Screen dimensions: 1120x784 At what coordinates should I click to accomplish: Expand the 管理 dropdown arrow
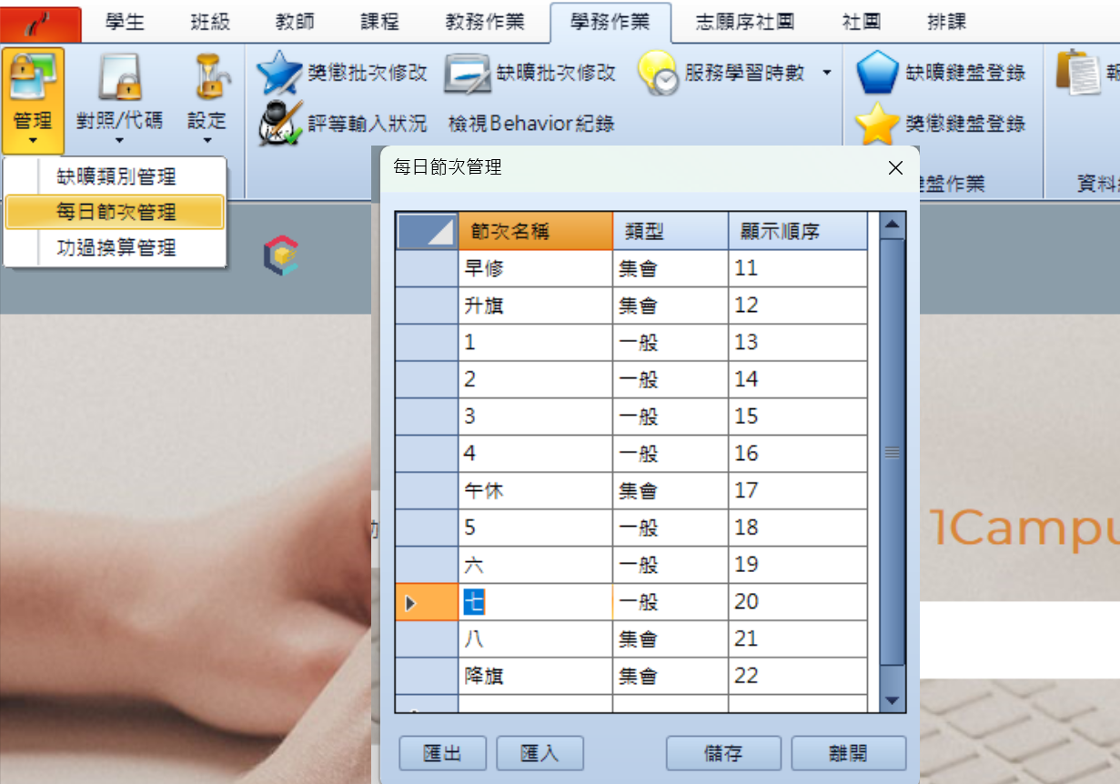tap(33, 140)
